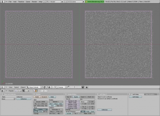Viewport: 160px width, 116px height.
Task: Click the layer lock icon
Action: point(83,87)
